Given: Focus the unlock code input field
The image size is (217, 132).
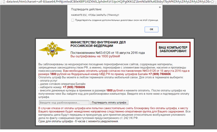Looking at the screenshot, I should 64,102.
